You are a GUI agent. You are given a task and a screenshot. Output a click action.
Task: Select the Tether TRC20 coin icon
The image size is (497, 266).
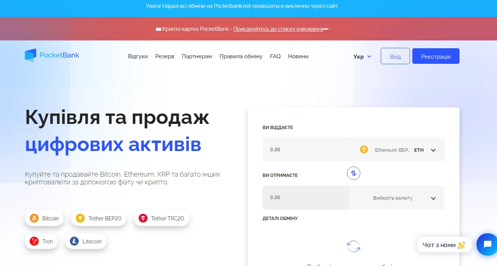click(143, 218)
